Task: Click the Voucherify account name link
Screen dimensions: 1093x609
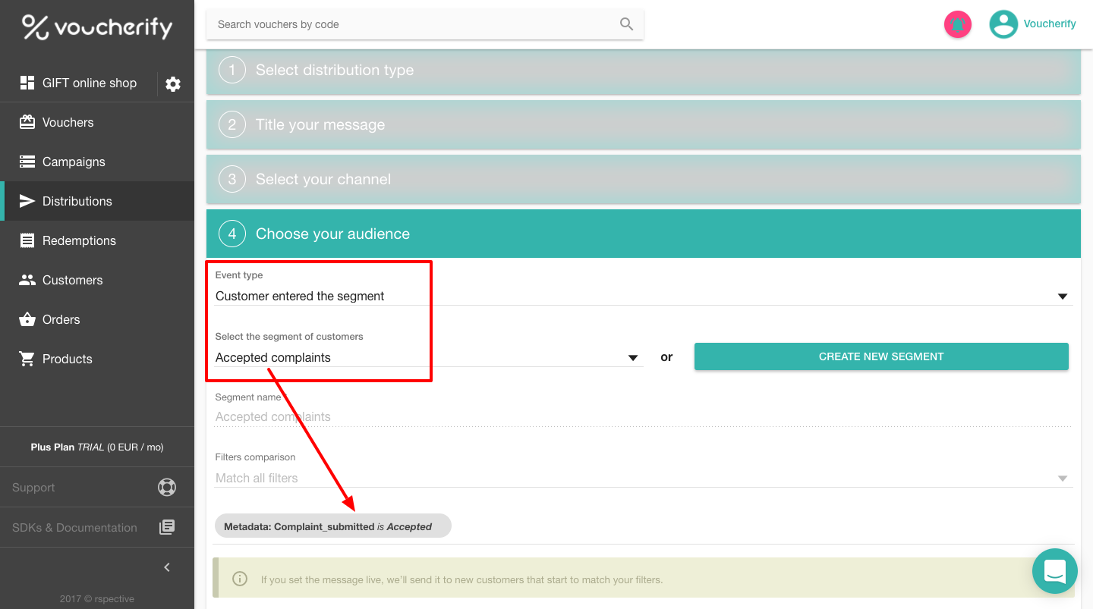Action: [1049, 24]
